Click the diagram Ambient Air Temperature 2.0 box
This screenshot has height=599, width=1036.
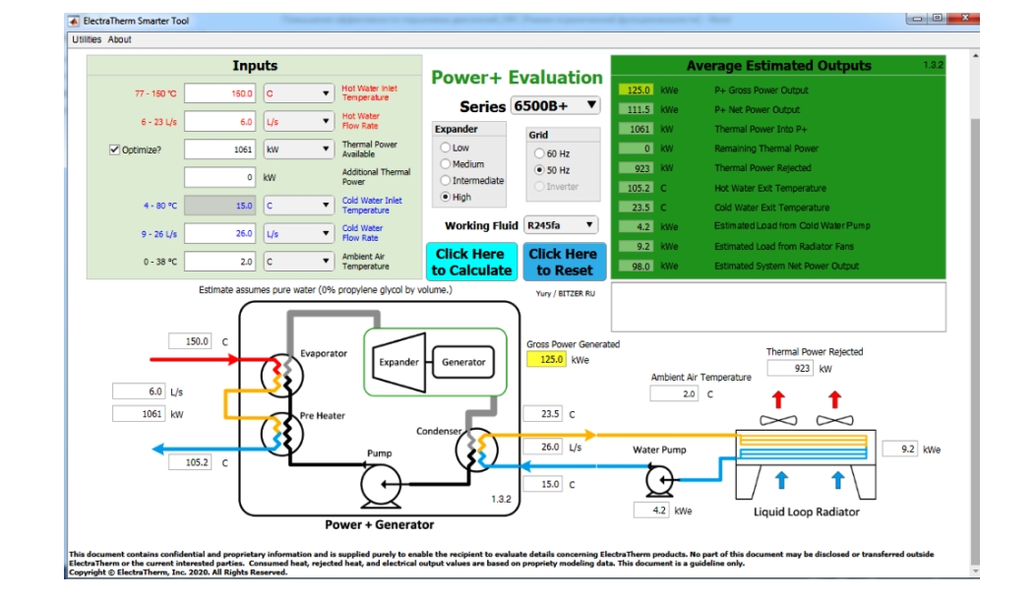click(674, 393)
